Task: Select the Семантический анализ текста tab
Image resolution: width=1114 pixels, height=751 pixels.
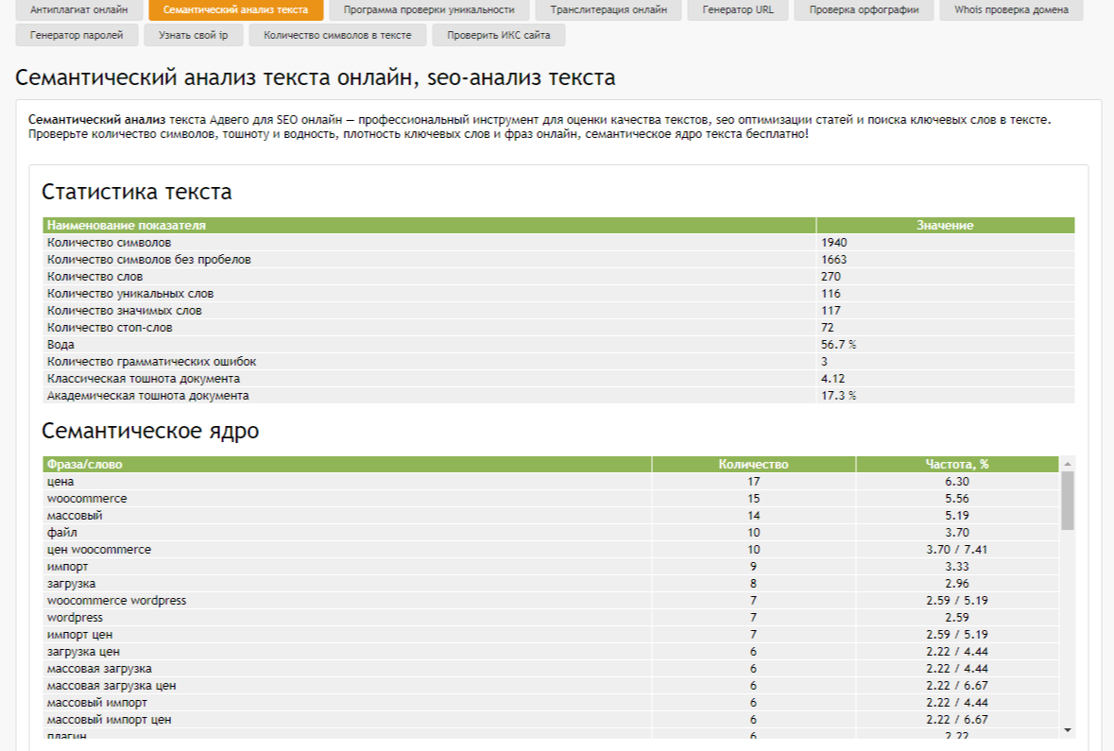Action: point(236,10)
